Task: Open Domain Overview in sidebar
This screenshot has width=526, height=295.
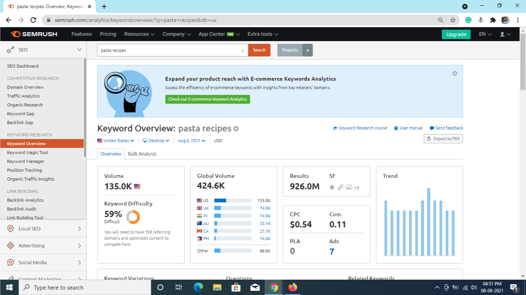Action: 25,87
